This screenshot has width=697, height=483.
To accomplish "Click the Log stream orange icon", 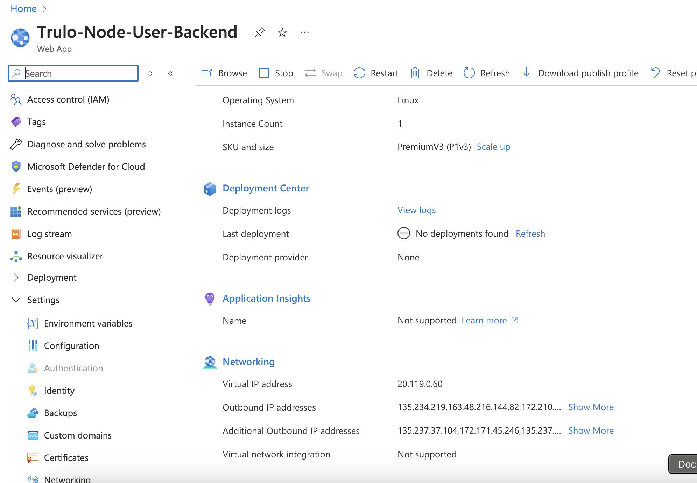I will click(16, 234).
